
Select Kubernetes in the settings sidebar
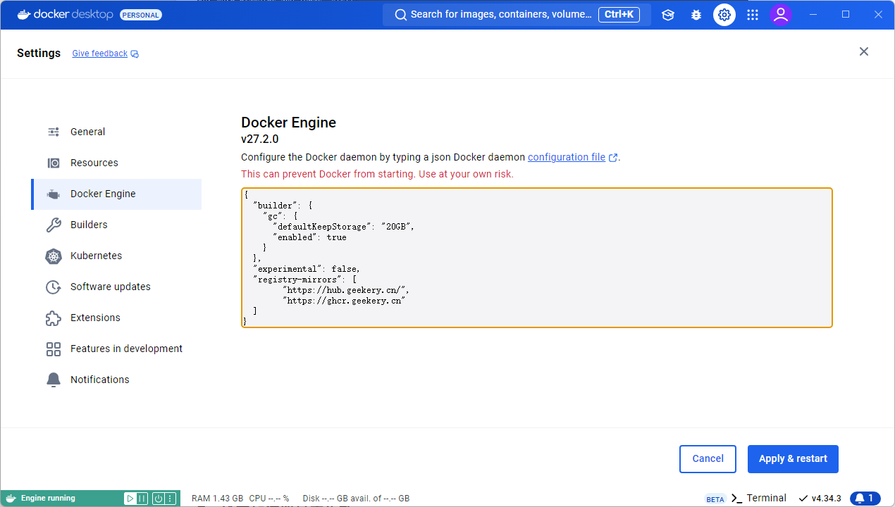96,256
